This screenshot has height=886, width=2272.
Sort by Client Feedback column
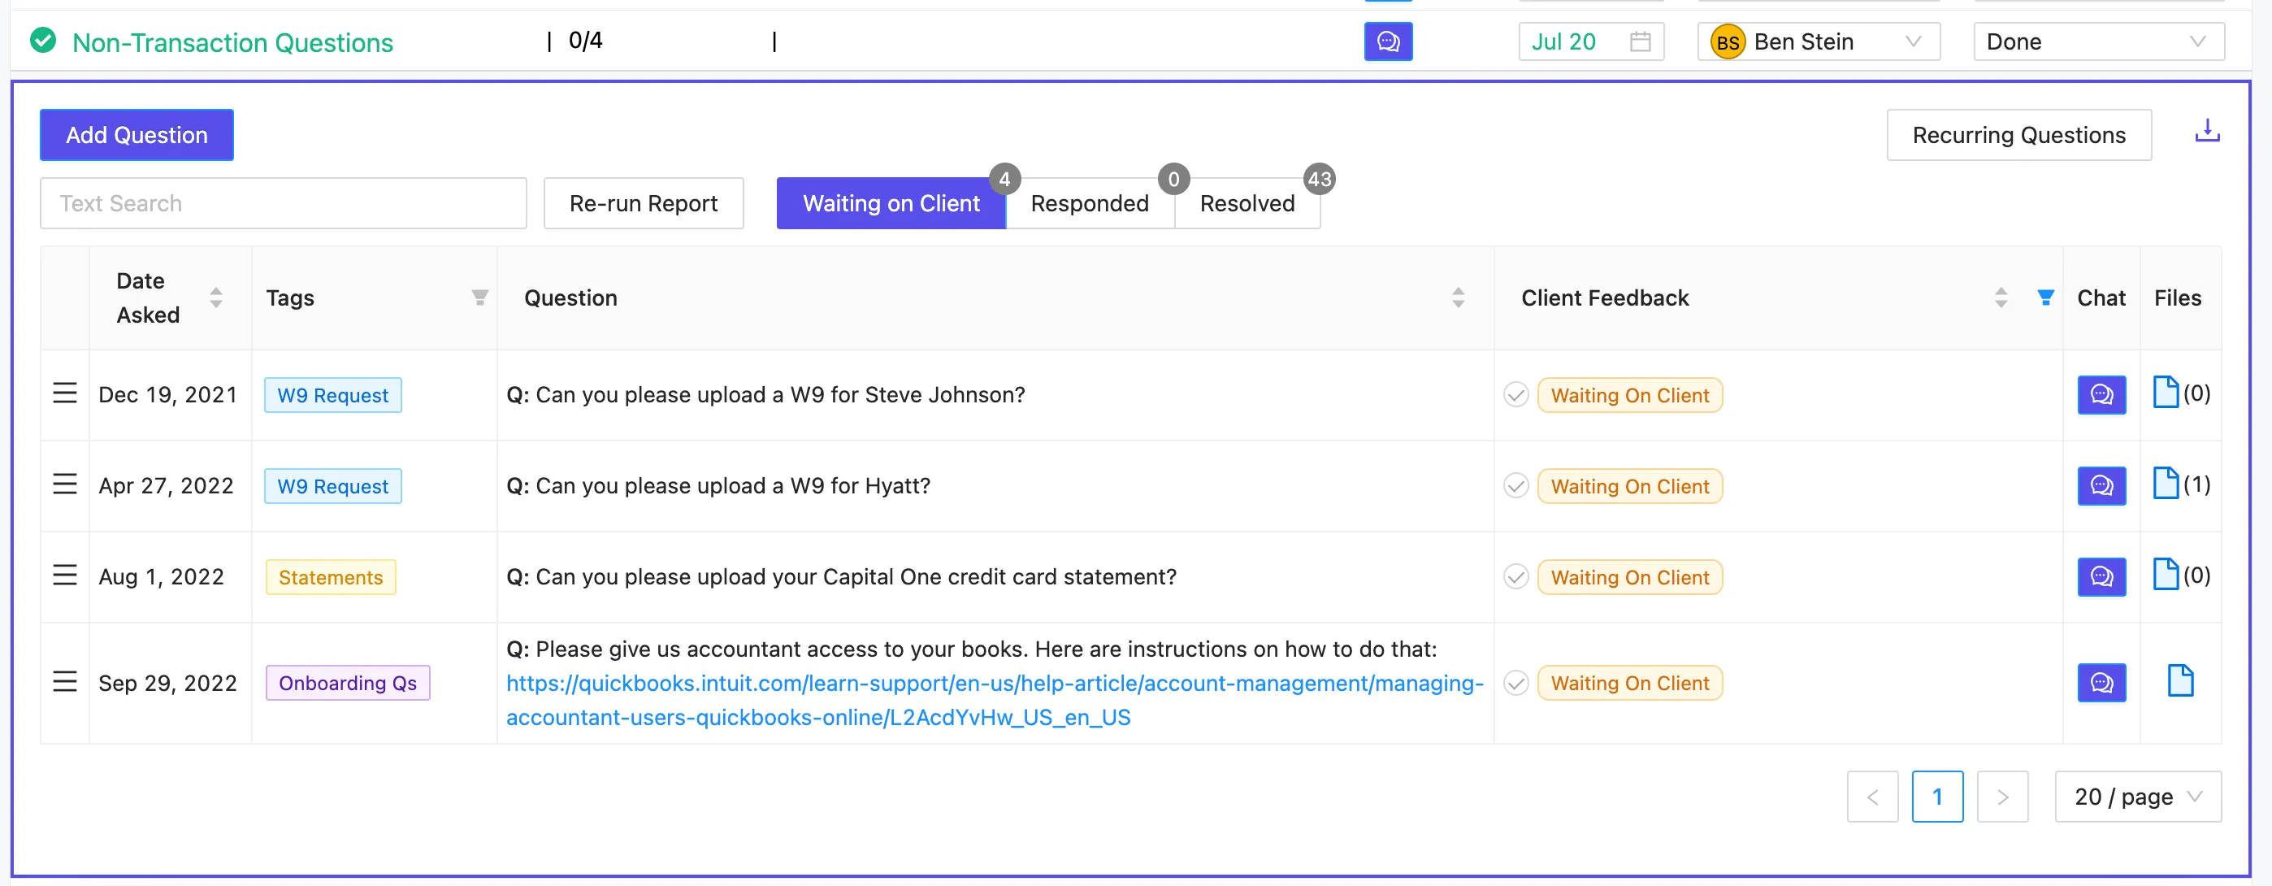[x=2000, y=298]
